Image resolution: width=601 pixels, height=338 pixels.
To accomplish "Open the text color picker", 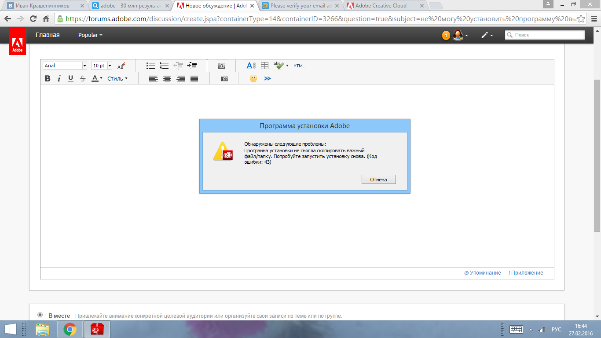I will (x=97, y=78).
